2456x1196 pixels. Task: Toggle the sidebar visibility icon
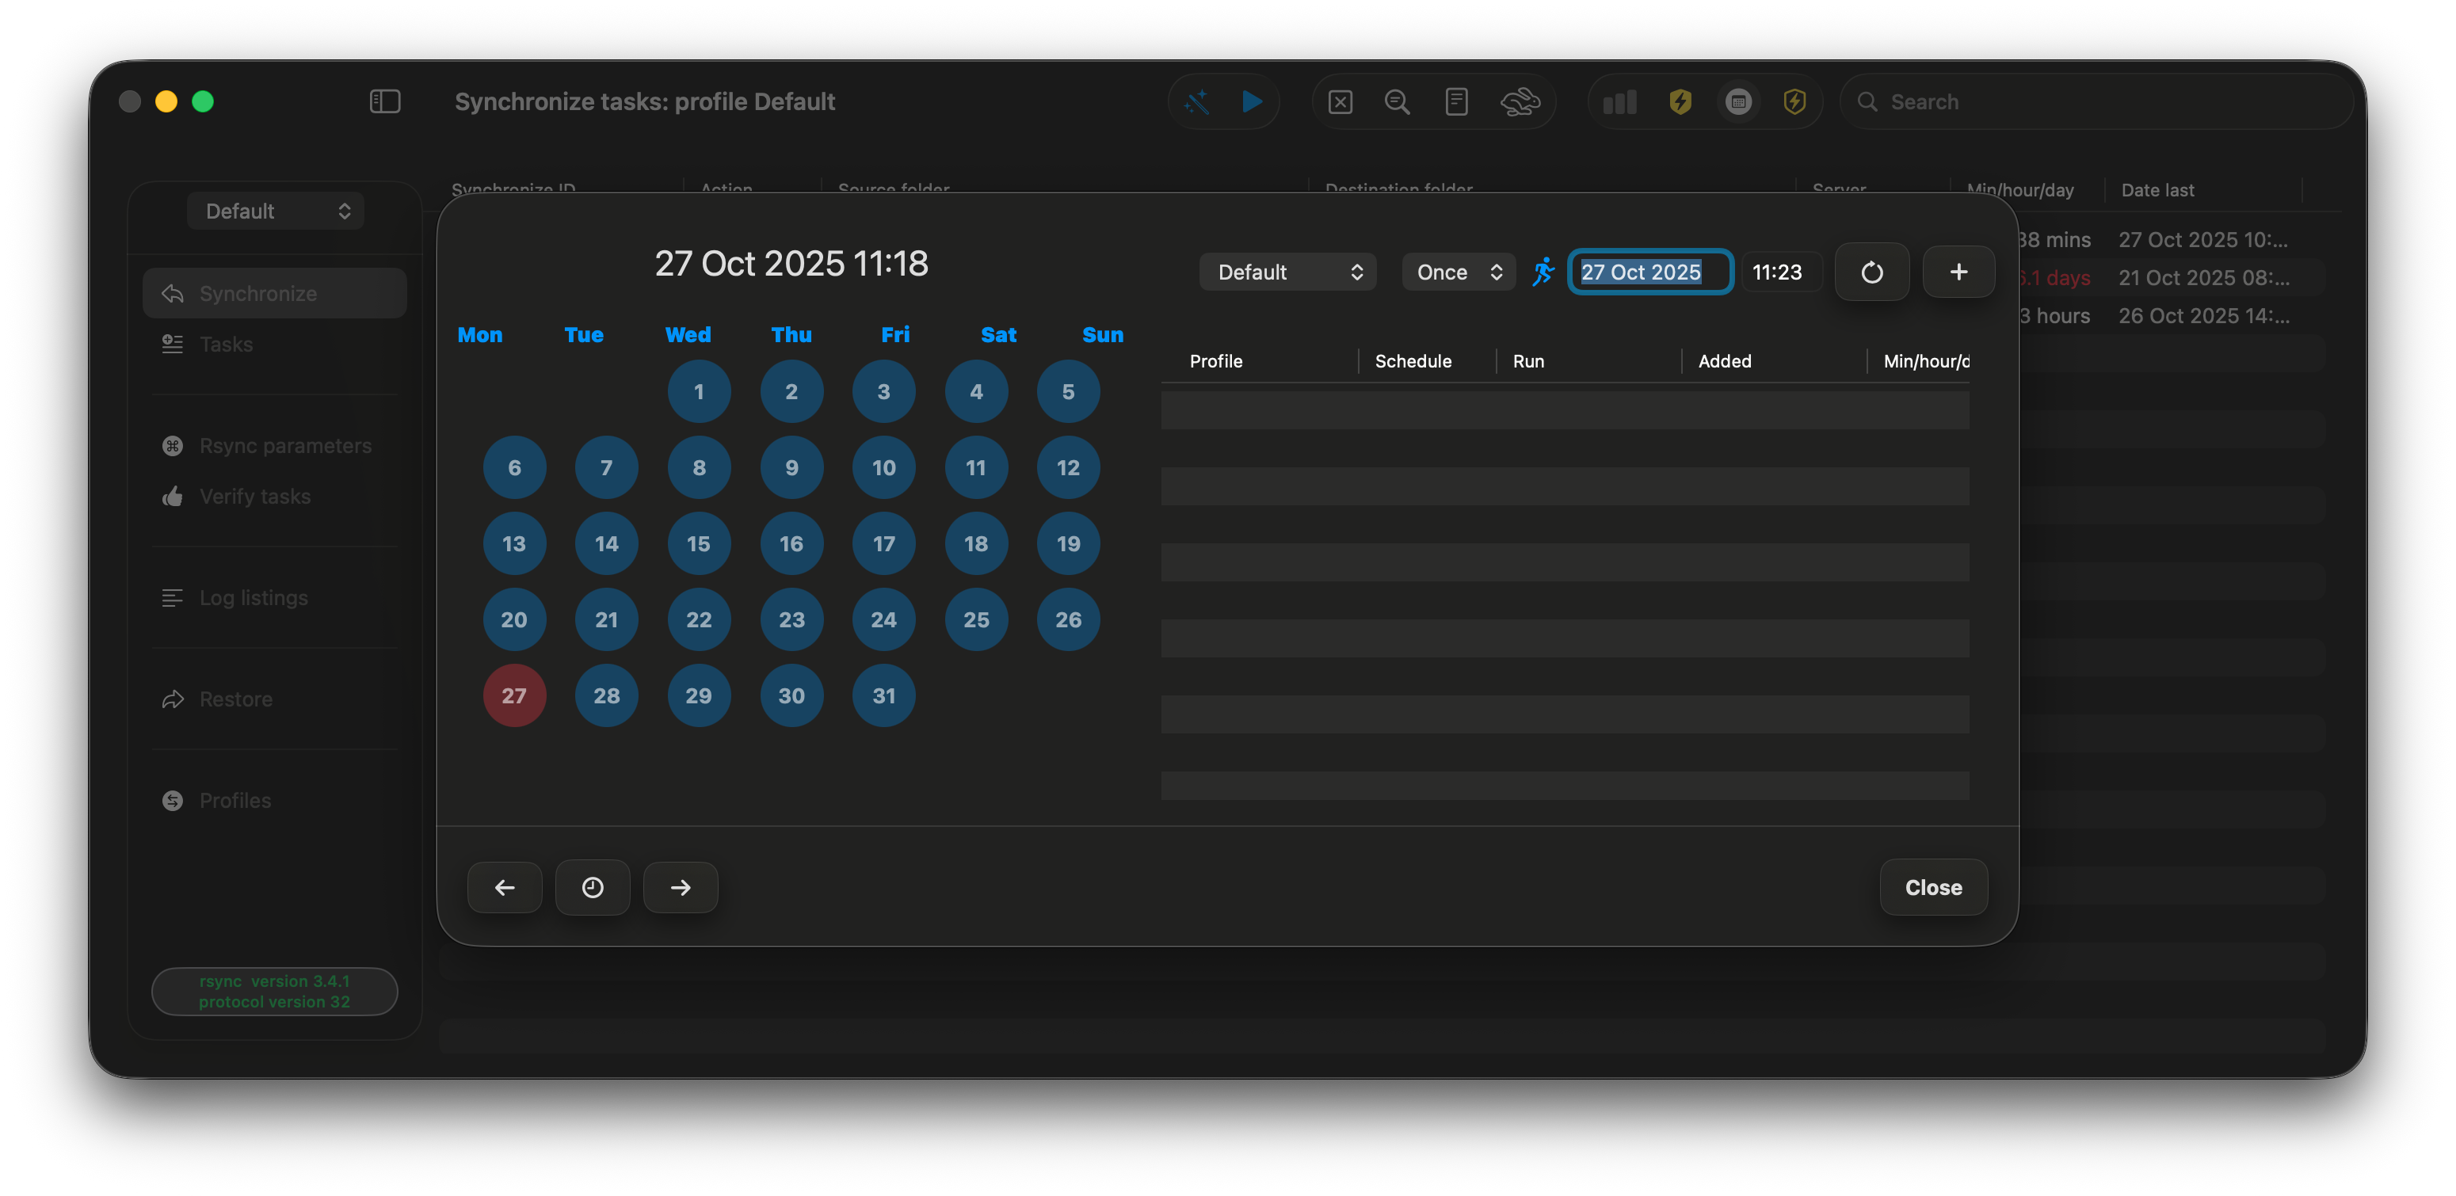(384, 101)
